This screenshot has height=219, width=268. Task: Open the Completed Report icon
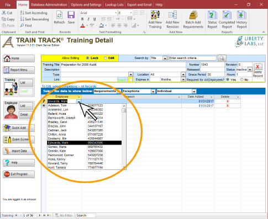tap(227, 19)
